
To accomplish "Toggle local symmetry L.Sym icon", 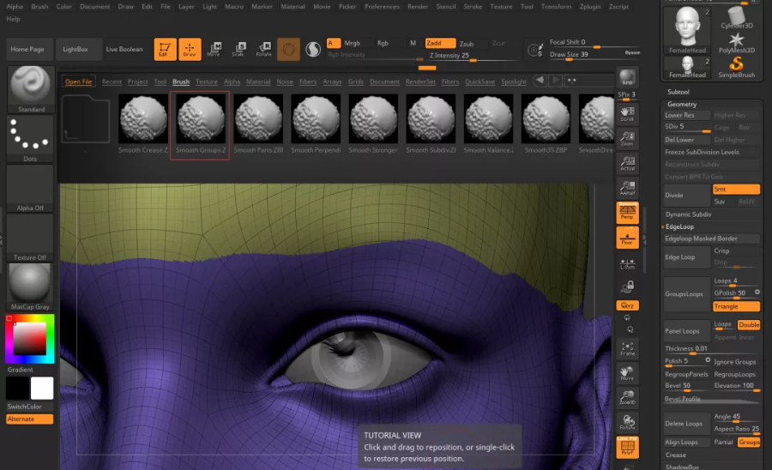I will click(x=627, y=264).
